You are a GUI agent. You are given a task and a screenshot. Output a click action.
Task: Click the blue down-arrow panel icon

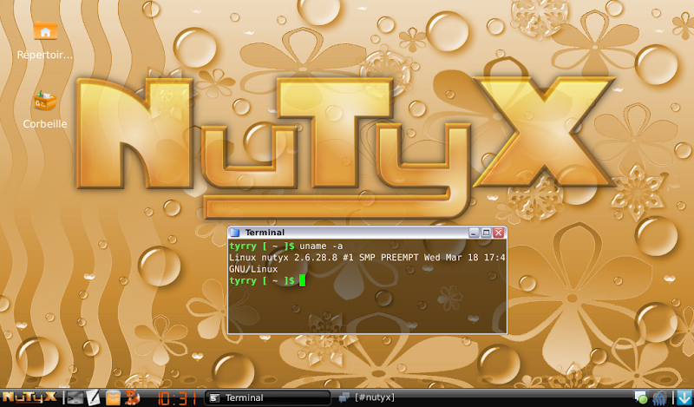tap(684, 397)
